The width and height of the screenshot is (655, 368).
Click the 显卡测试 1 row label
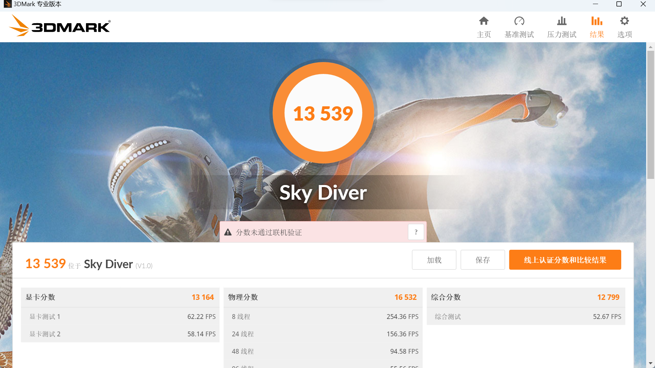click(x=45, y=317)
